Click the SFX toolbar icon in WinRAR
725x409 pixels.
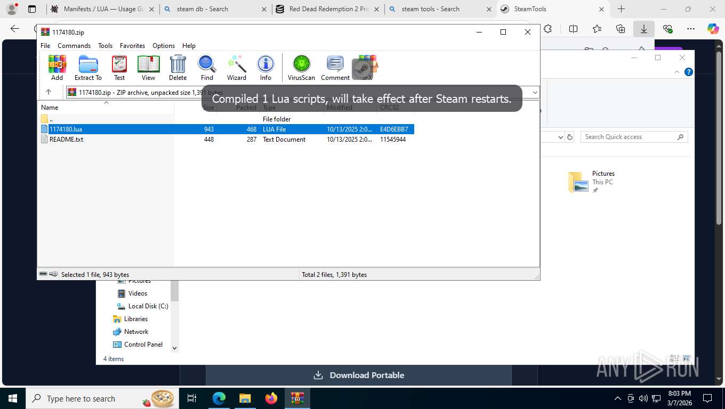pyautogui.click(x=367, y=68)
